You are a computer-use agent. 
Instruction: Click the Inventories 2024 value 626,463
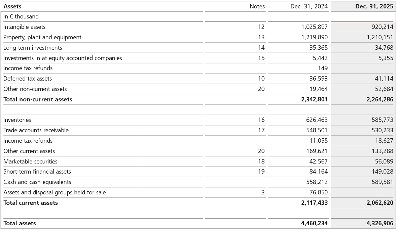317,120
